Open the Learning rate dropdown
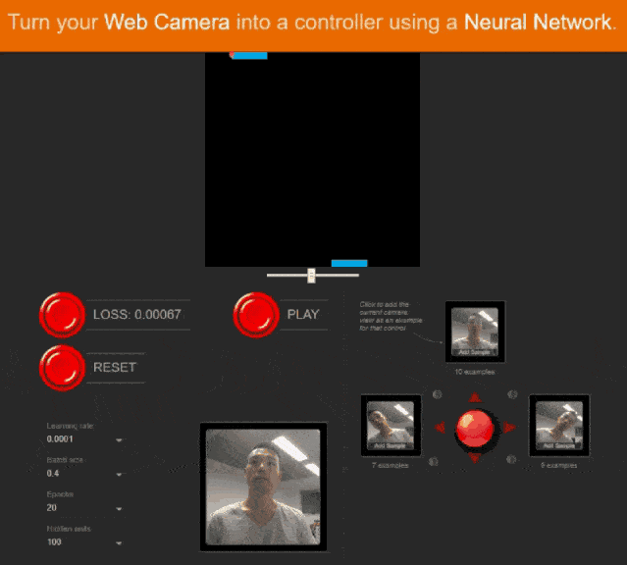Screen dimensions: 627x565 pyautogui.click(x=84, y=439)
